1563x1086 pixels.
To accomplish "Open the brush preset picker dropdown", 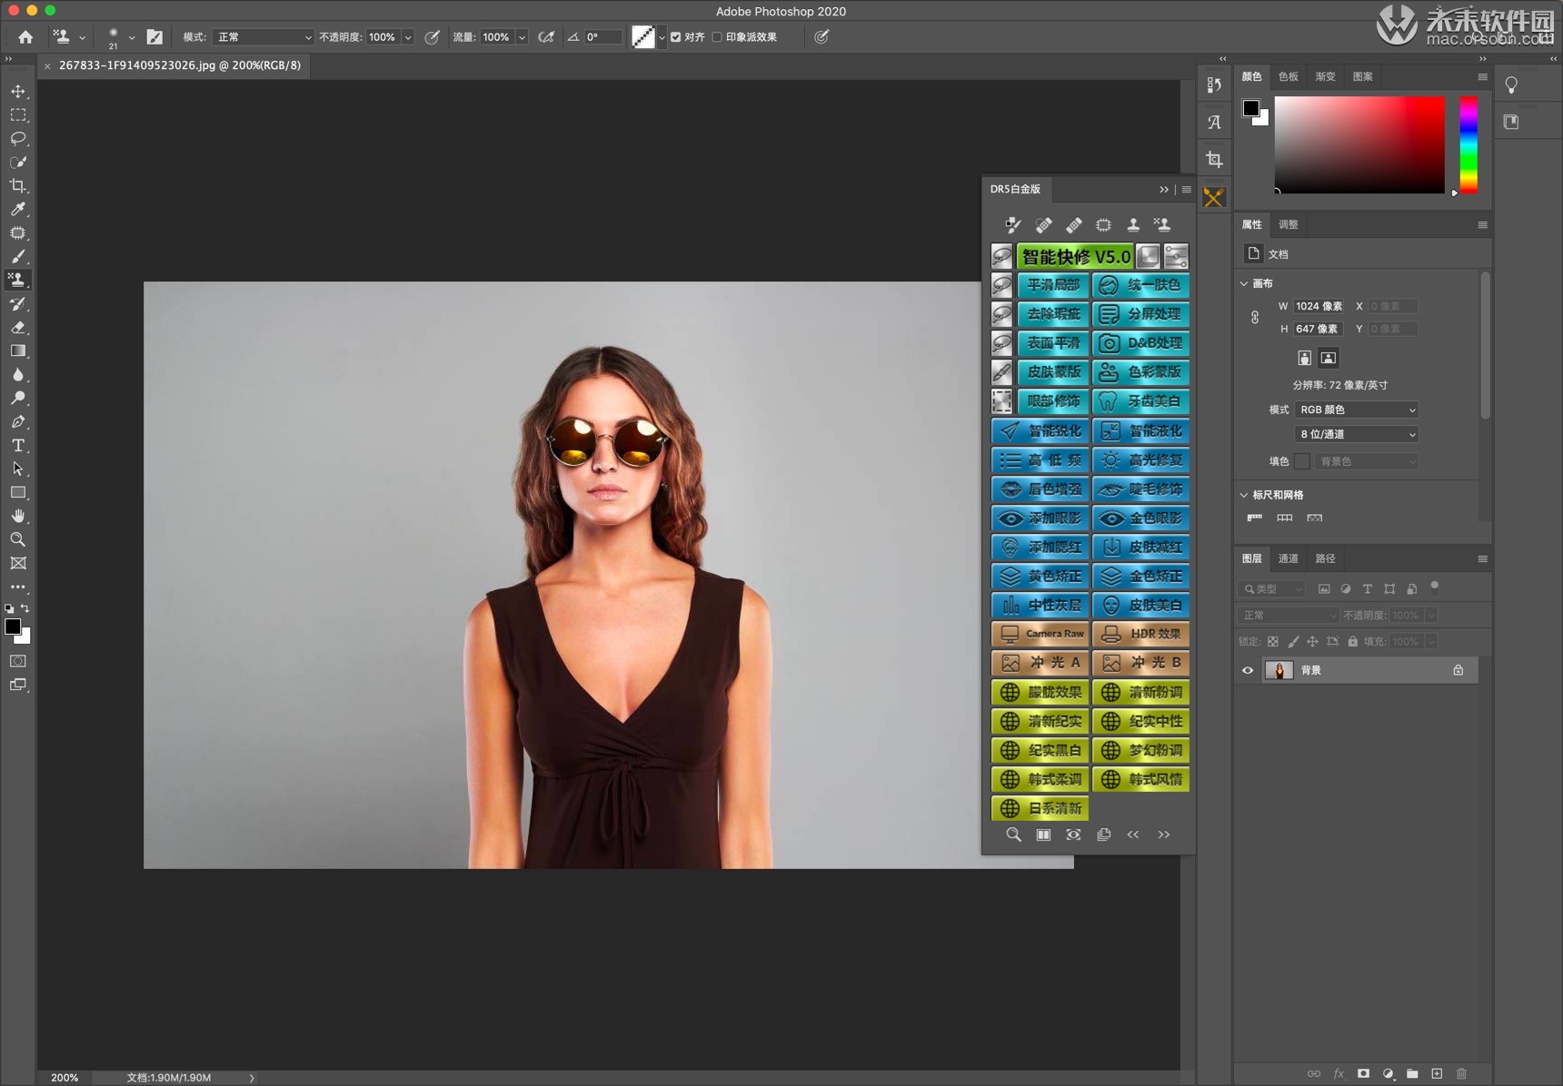I will coord(132,37).
